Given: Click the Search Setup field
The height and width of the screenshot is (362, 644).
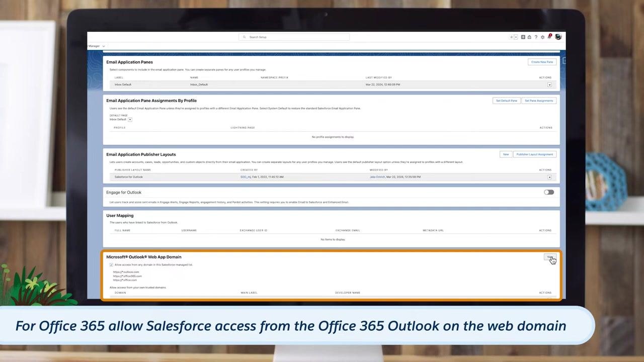Looking at the screenshot, I should tap(294, 37).
